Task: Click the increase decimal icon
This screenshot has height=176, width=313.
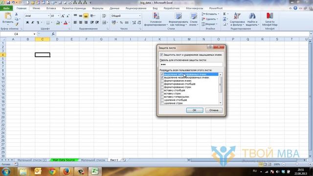Action: point(134,22)
